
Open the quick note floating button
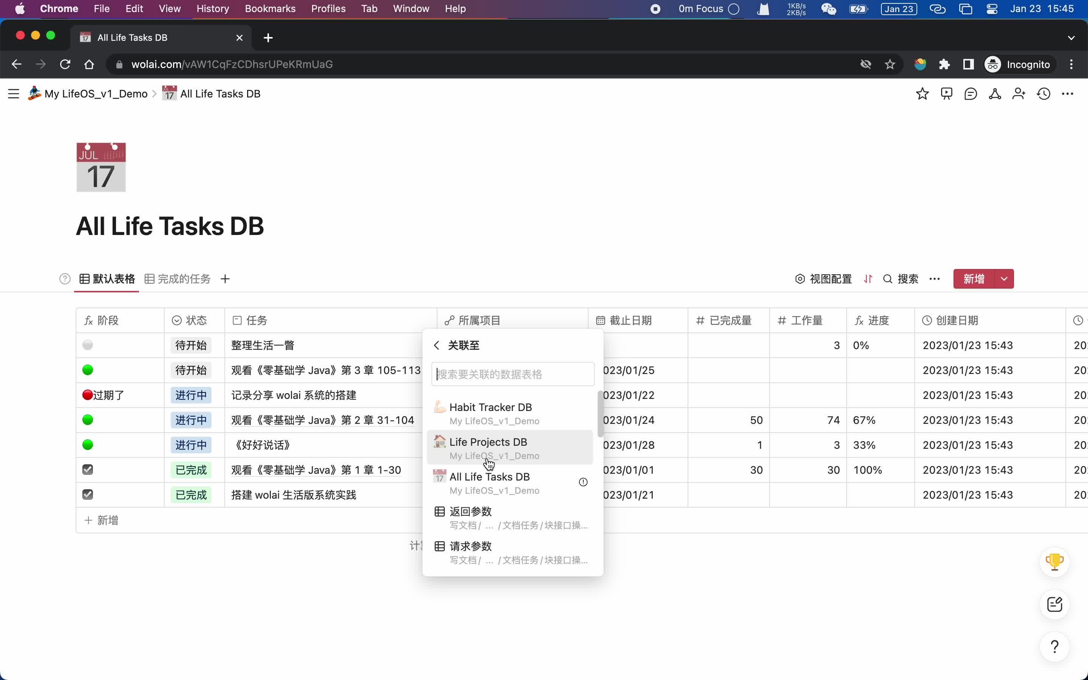click(x=1054, y=604)
